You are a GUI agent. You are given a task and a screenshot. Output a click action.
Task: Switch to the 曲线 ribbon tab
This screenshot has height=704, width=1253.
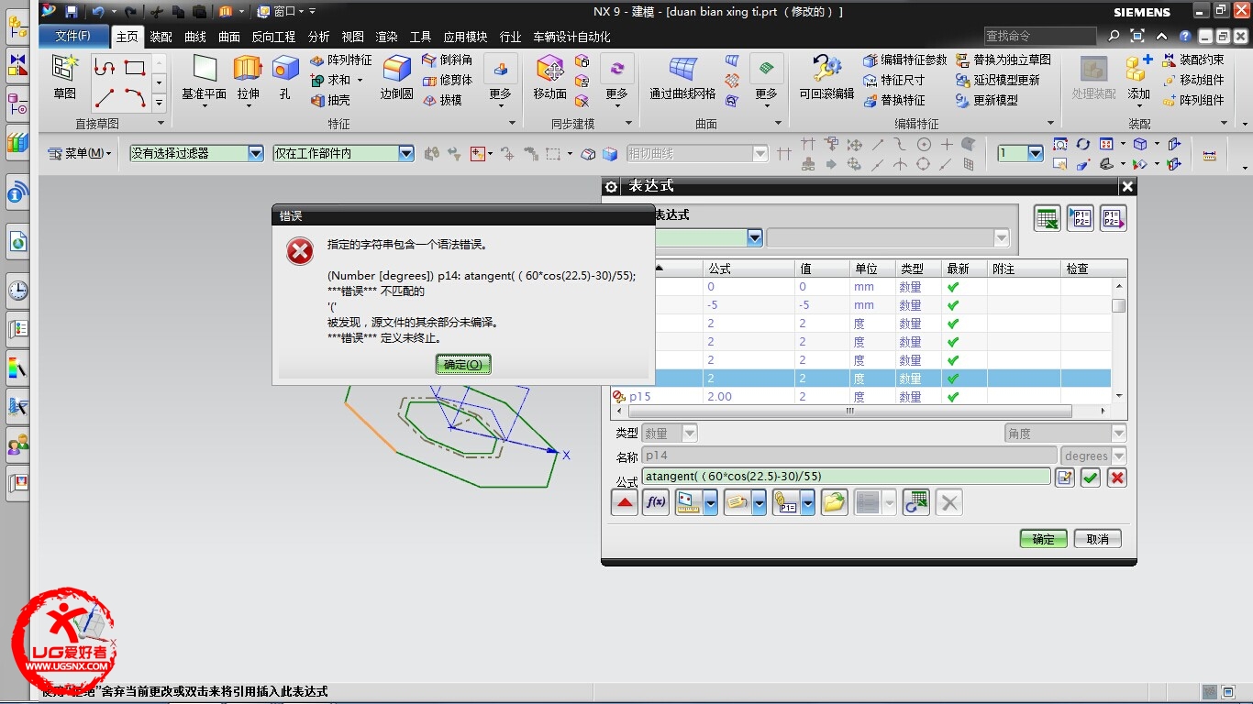pos(195,37)
